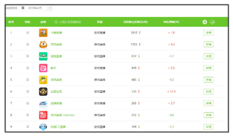Viewport: 233px width, 136px height.
Task: Switch to chart view icon in header
Action: 212,22
